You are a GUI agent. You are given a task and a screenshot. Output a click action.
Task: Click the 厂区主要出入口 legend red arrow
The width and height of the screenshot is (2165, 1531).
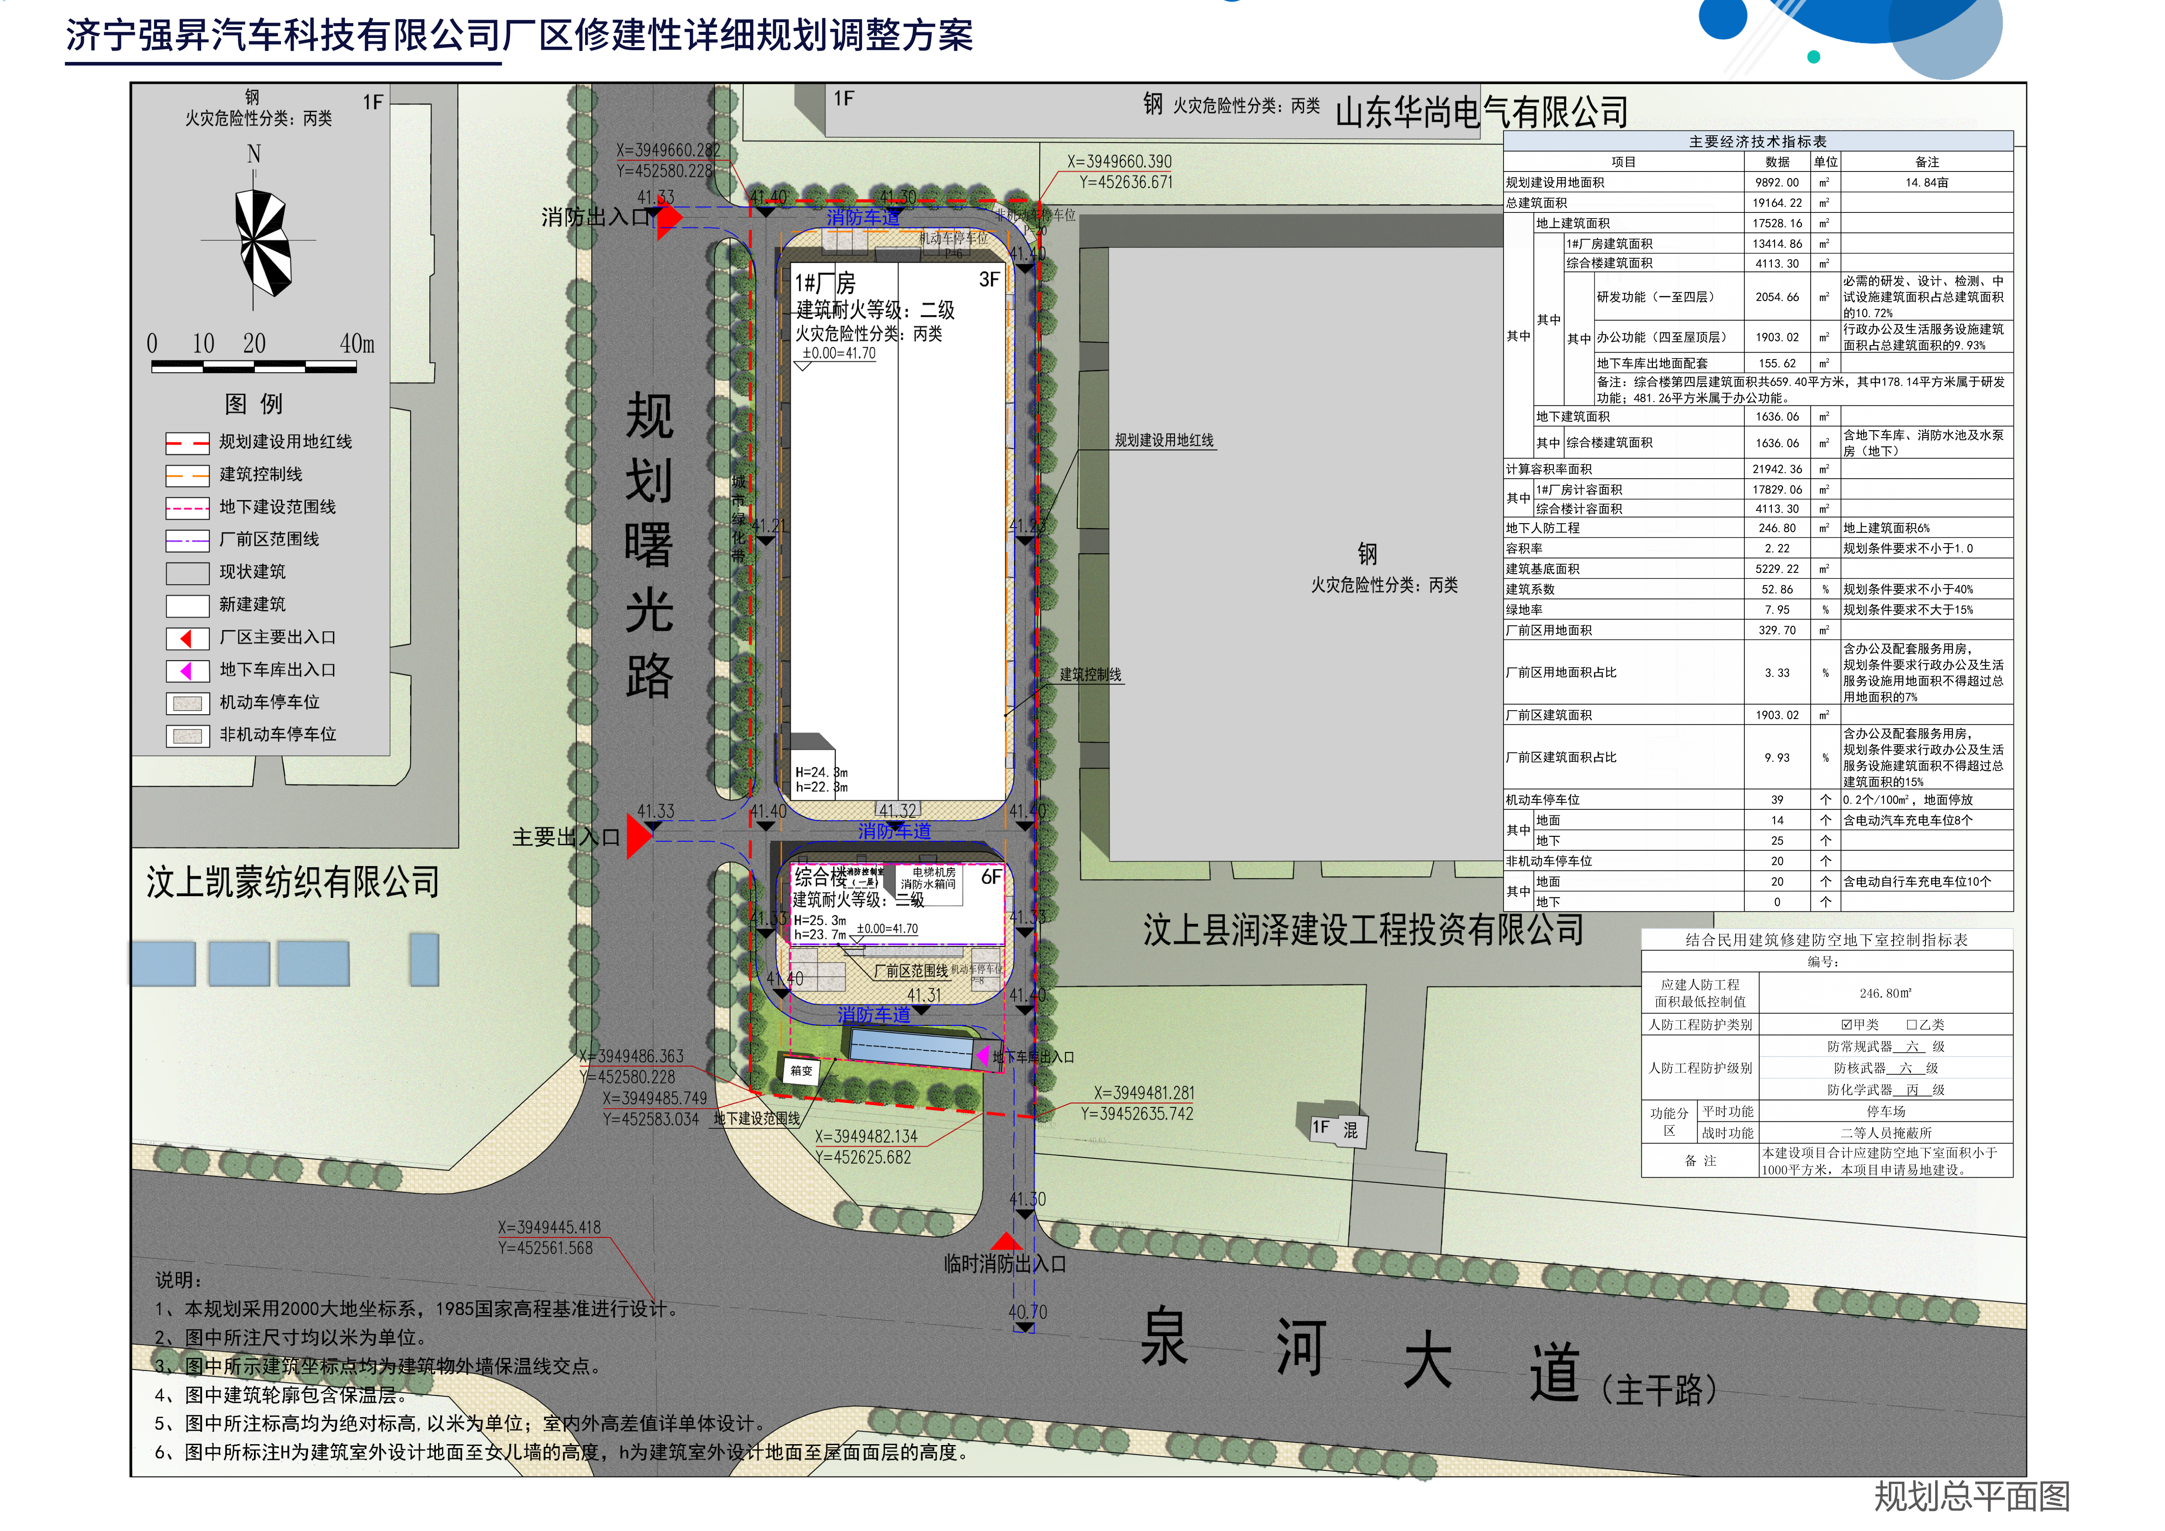click(187, 638)
